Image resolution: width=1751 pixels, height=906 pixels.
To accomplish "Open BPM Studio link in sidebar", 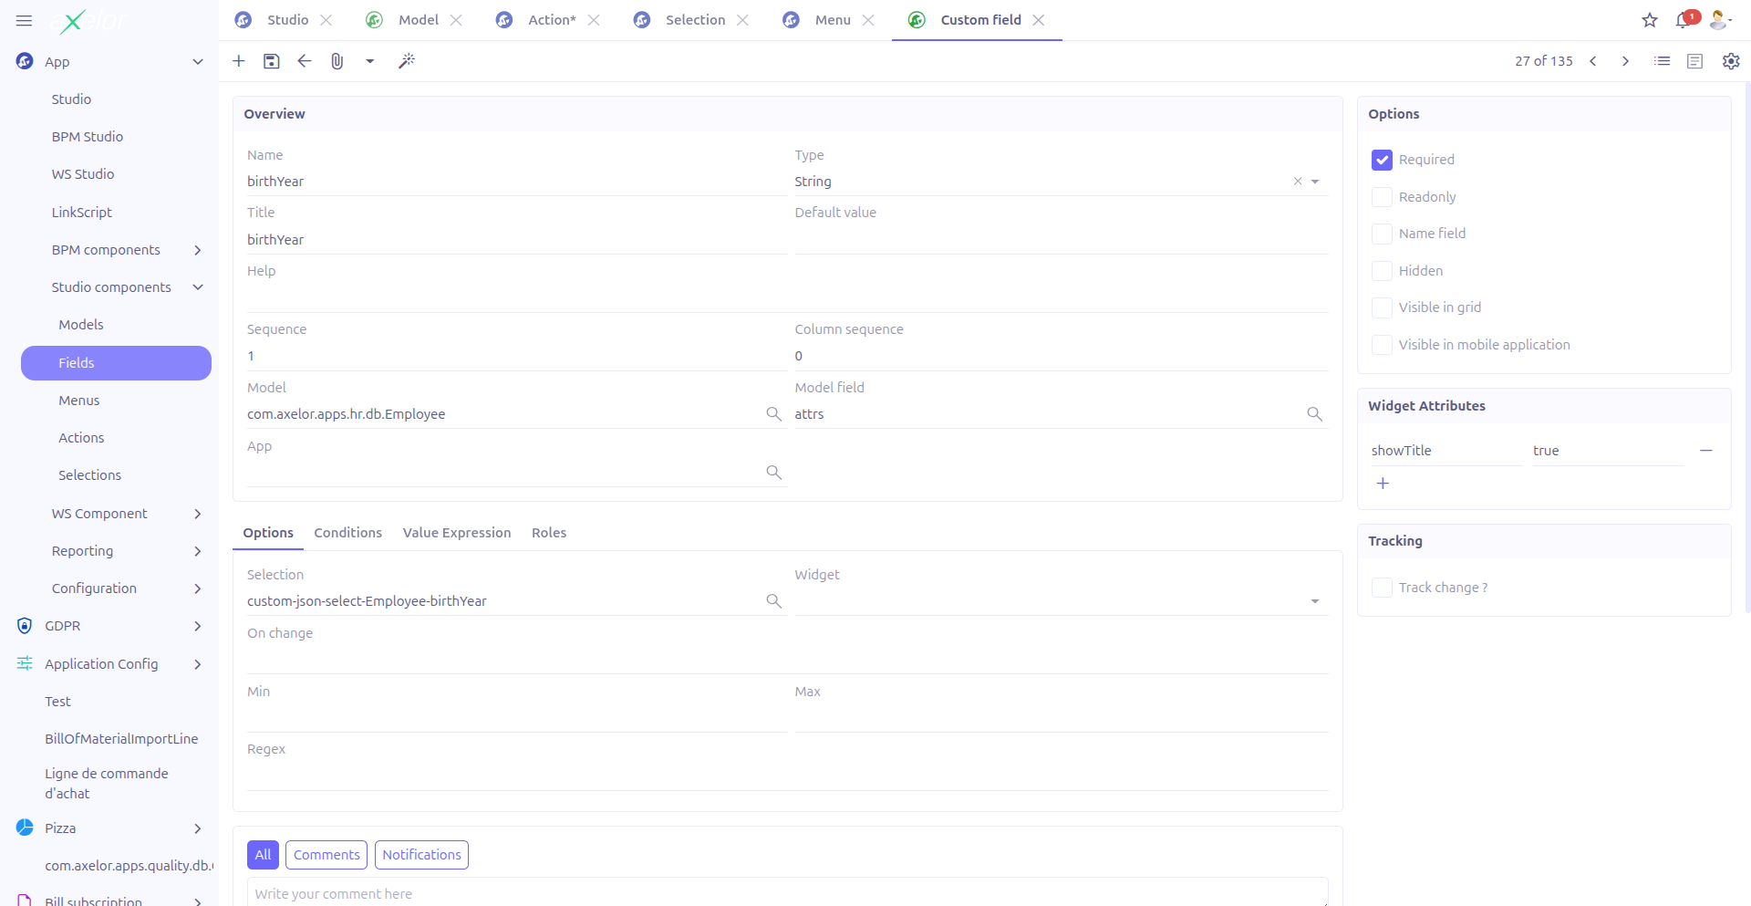I will pyautogui.click(x=88, y=137).
